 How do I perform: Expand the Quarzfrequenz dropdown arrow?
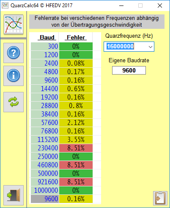pos(151,47)
